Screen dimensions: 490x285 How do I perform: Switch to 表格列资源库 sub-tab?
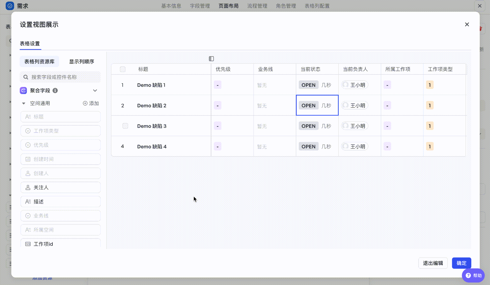[x=39, y=62]
